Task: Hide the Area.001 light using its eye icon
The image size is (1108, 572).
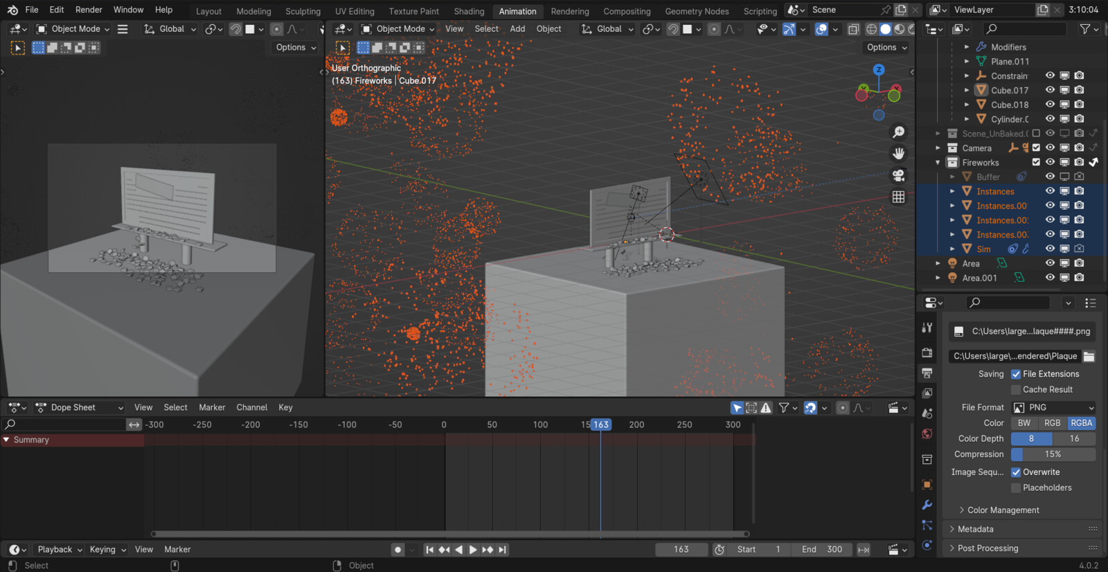Action: [1051, 278]
